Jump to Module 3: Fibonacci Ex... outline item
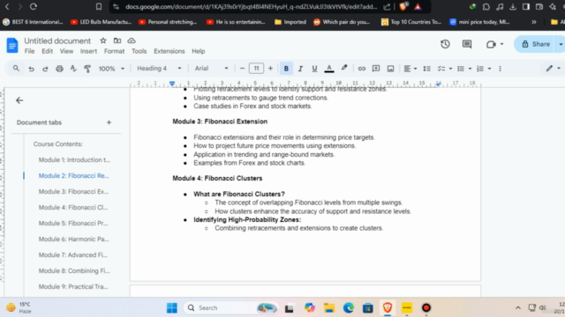Viewport: 565px width, 317px height. click(73, 192)
